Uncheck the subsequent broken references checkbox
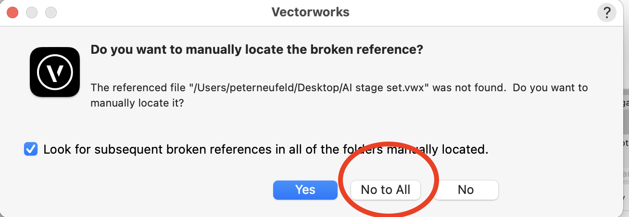This screenshot has width=629, height=217. tap(31, 149)
